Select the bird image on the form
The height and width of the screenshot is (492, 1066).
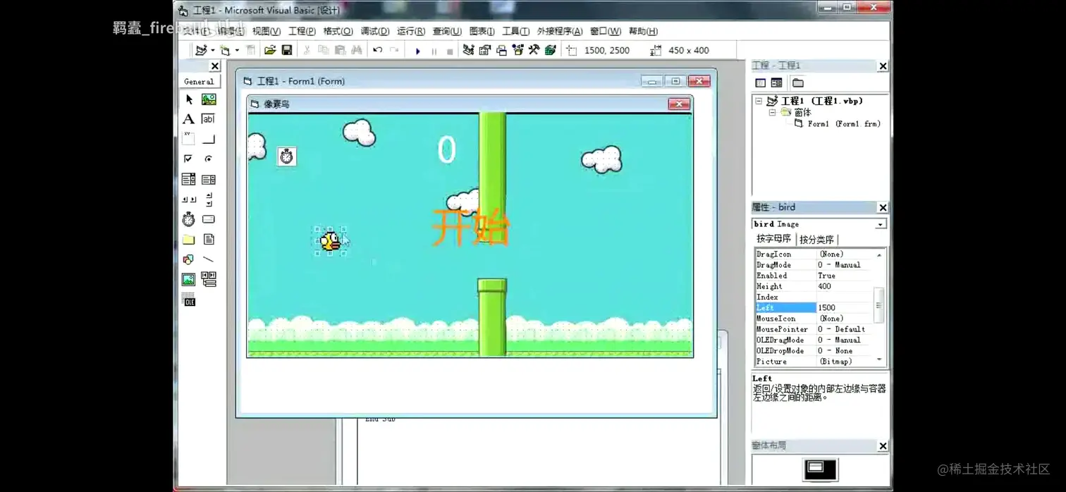click(330, 242)
